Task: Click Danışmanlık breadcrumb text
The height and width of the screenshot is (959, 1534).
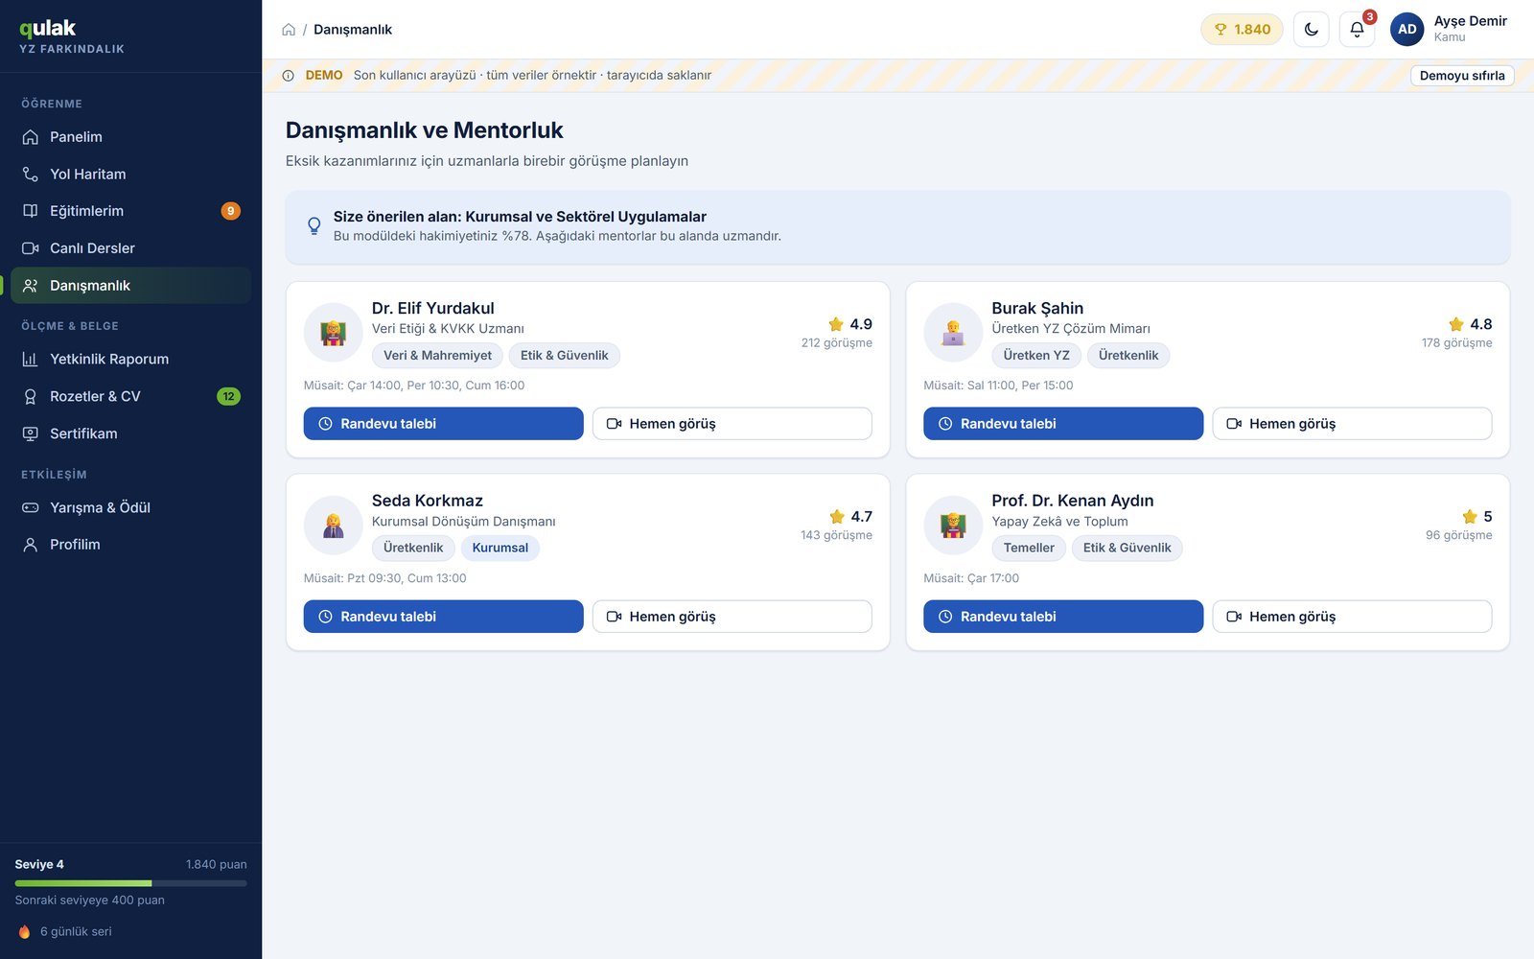Action: pyautogui.click(x=353, y=30)
